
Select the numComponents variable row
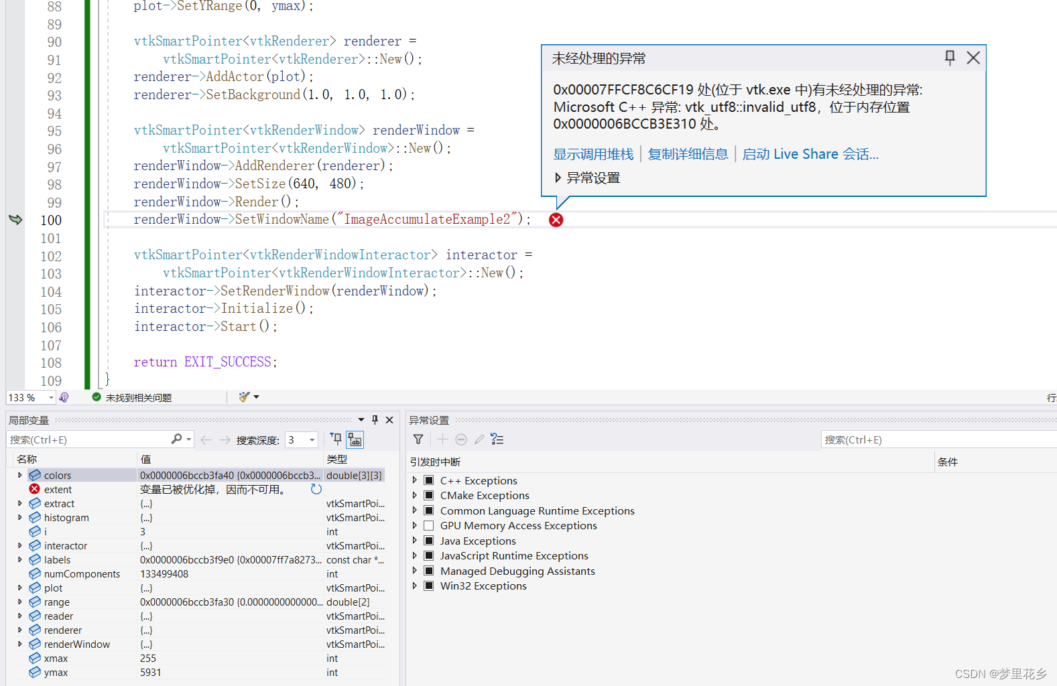coord(198,573)
